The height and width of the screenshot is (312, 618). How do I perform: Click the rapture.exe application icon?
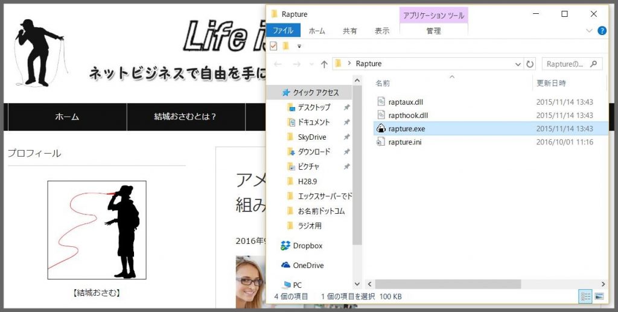pos(381,128)
